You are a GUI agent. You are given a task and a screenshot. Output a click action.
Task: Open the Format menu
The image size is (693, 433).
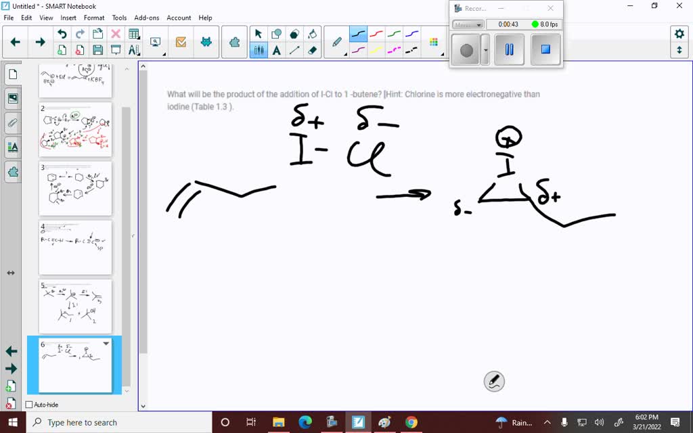click(93, 18)
